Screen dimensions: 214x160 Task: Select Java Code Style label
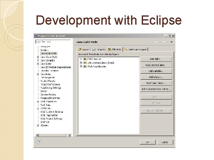tap(49, 57)
